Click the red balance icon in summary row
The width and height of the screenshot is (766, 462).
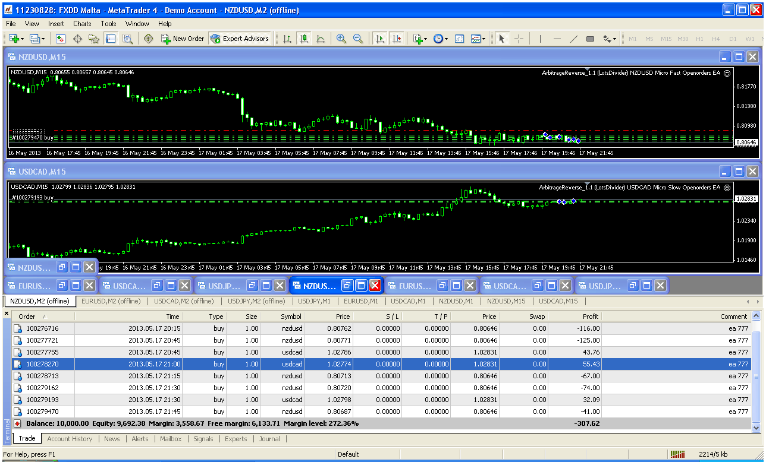click(18, 423)
